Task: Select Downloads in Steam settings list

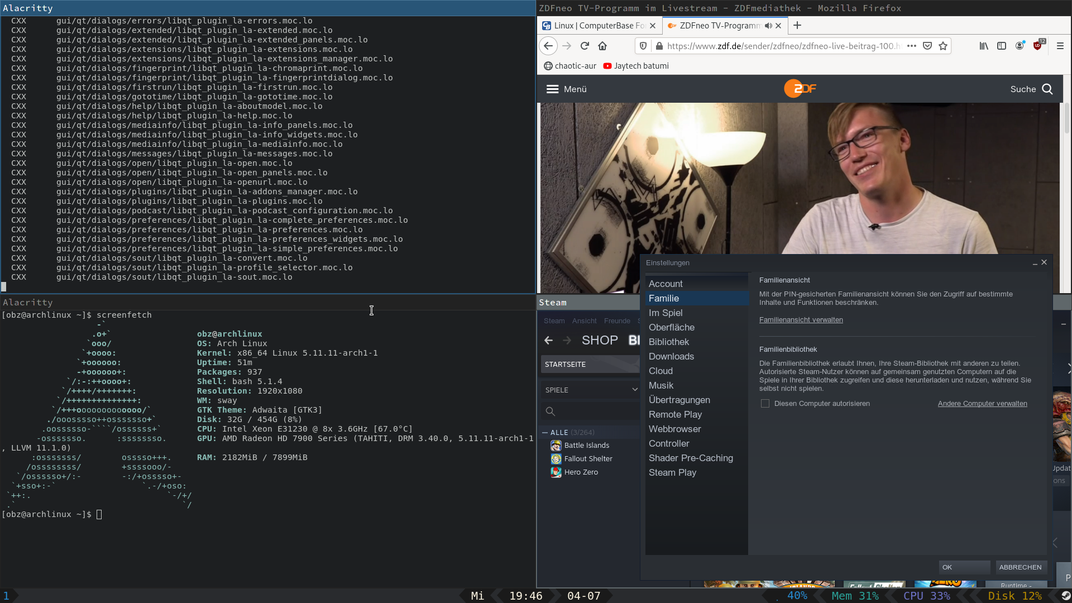Action: 671,356
